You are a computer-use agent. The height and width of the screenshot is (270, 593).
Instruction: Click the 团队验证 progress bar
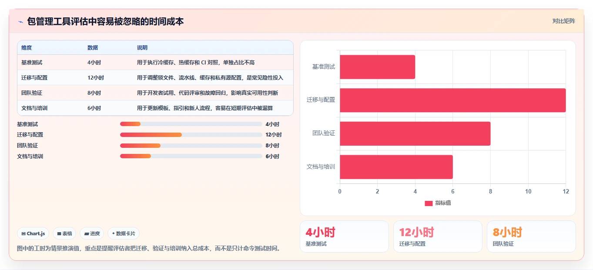pos(191,146)
